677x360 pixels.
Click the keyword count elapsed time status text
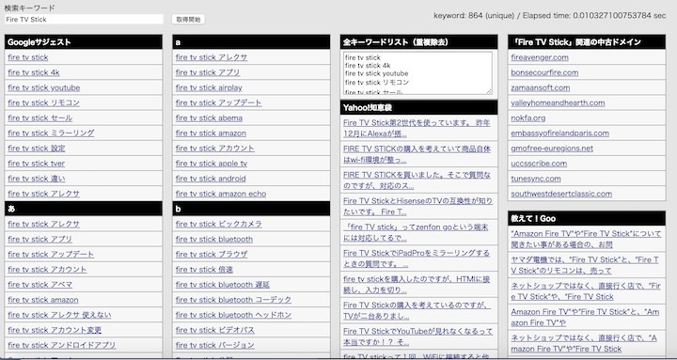click(x=550, y=16)
